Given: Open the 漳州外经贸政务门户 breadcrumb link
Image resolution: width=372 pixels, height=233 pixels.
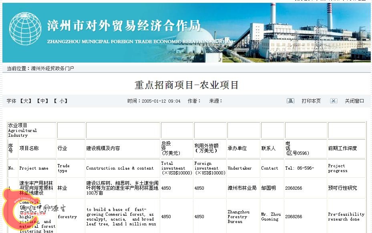Looking at the screenshot, I should [52, 68].
